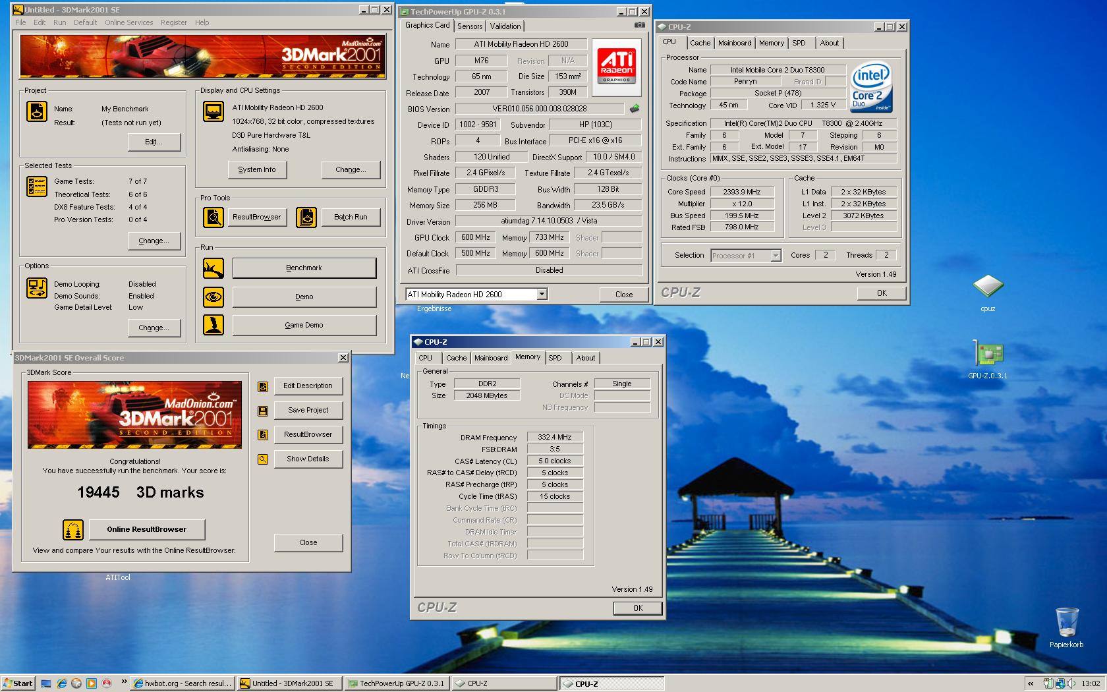Viewport: 1107px width, 692px height.
Task: Click the Show Details magnifier icon
Action: click(263, 459)
